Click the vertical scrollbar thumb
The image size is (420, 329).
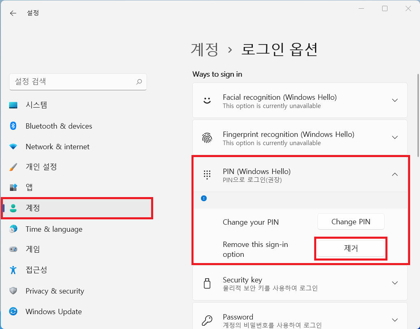418,115
